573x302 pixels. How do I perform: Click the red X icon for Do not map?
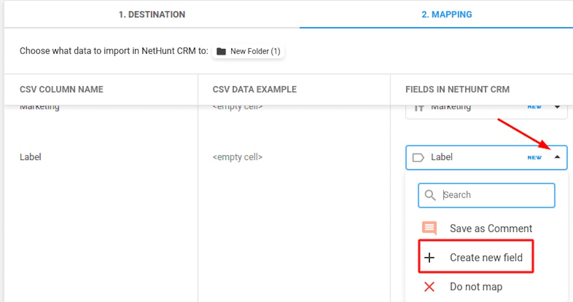[x=429, y=287]
